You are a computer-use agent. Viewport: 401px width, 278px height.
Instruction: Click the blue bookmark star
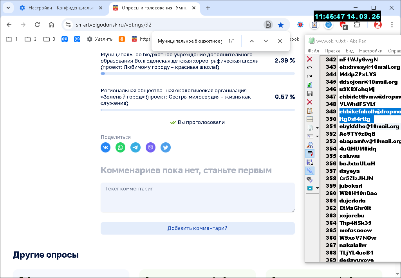pos(281,25)
